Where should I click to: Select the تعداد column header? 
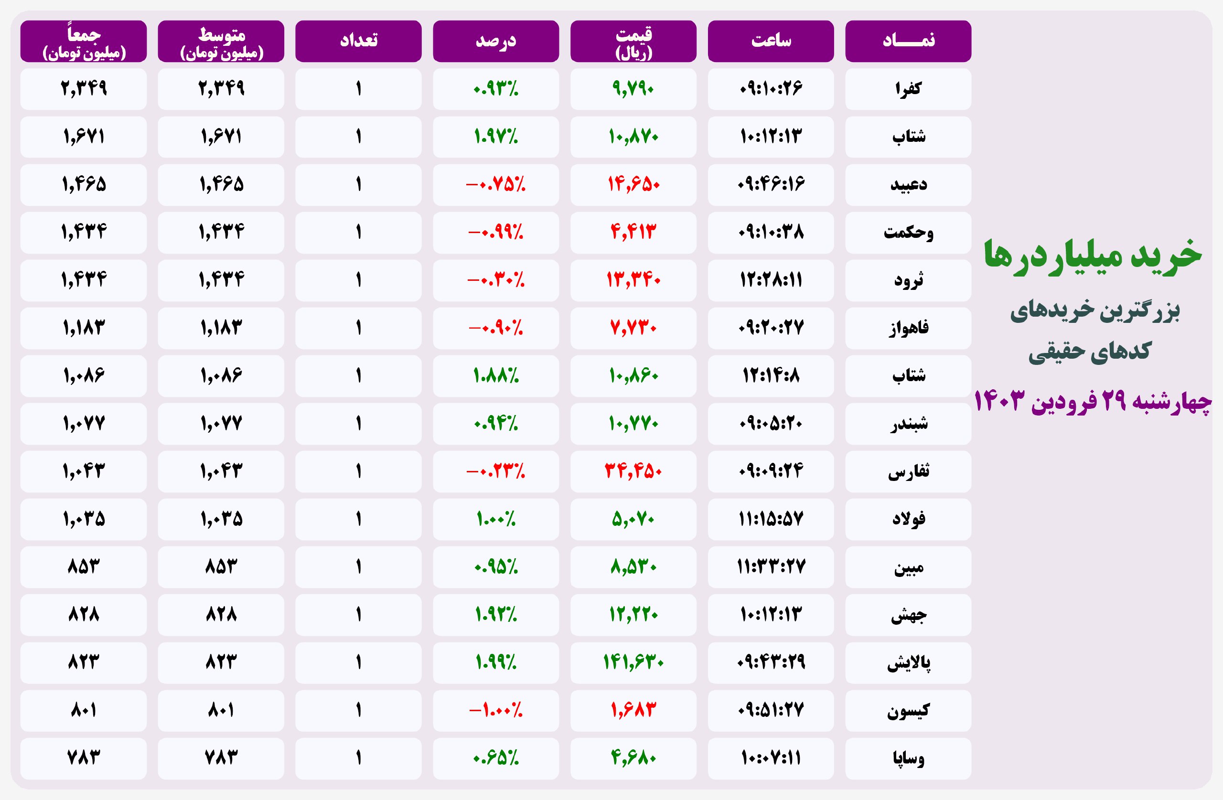coord(358,41)
